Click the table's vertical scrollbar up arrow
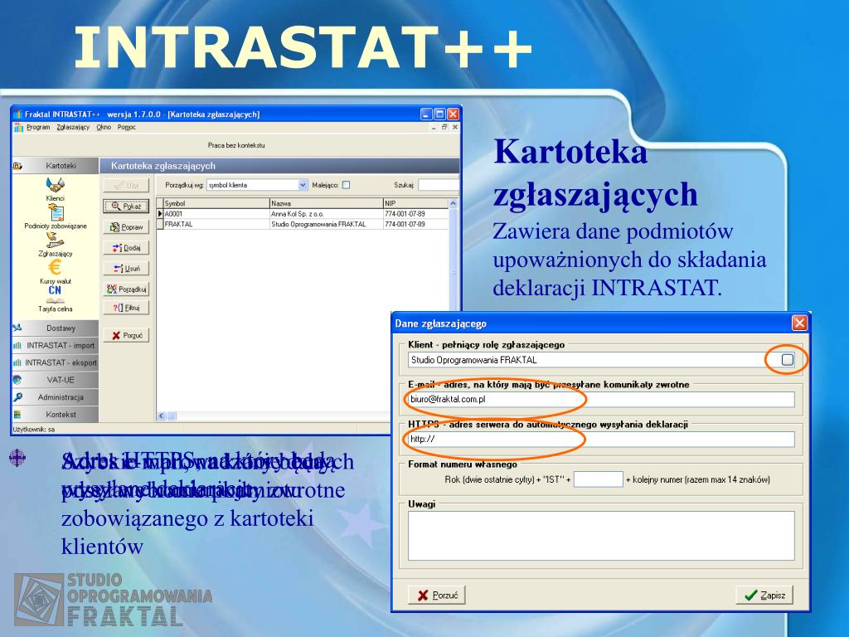The width and height of the screenshot is (849, 637). pyautogui.click(x=454, y=204)
